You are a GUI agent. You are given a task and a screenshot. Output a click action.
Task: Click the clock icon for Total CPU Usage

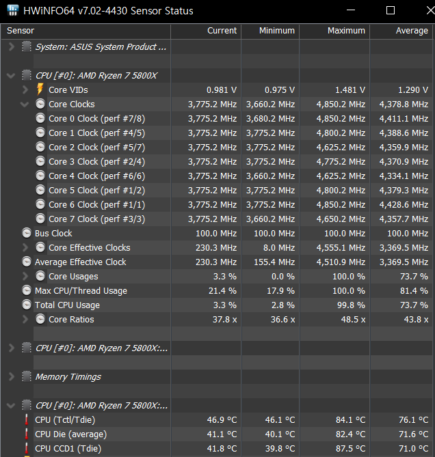pos(27,305)
